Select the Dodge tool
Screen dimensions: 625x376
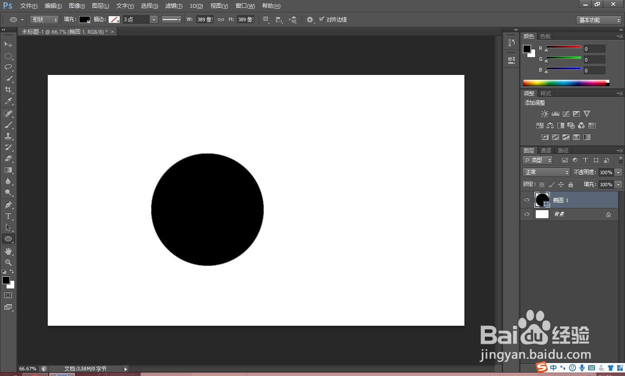pyautogui.click(x=8, y=192)
